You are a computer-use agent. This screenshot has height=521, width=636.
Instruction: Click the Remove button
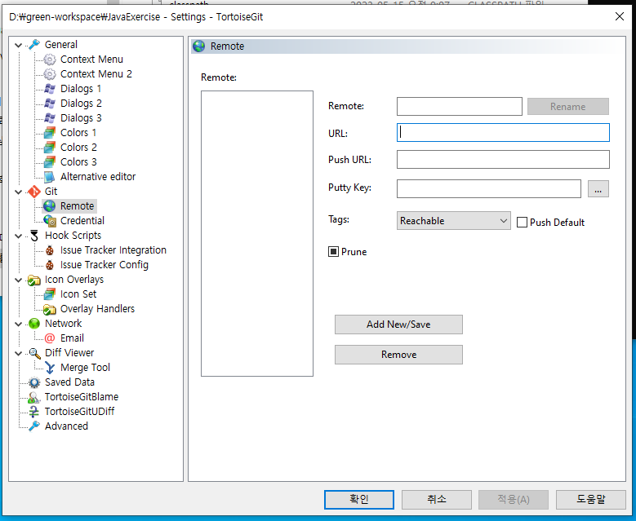pos(398,355)
